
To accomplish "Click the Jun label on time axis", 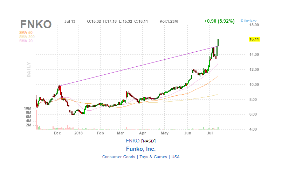I will (x=187, y=133).
